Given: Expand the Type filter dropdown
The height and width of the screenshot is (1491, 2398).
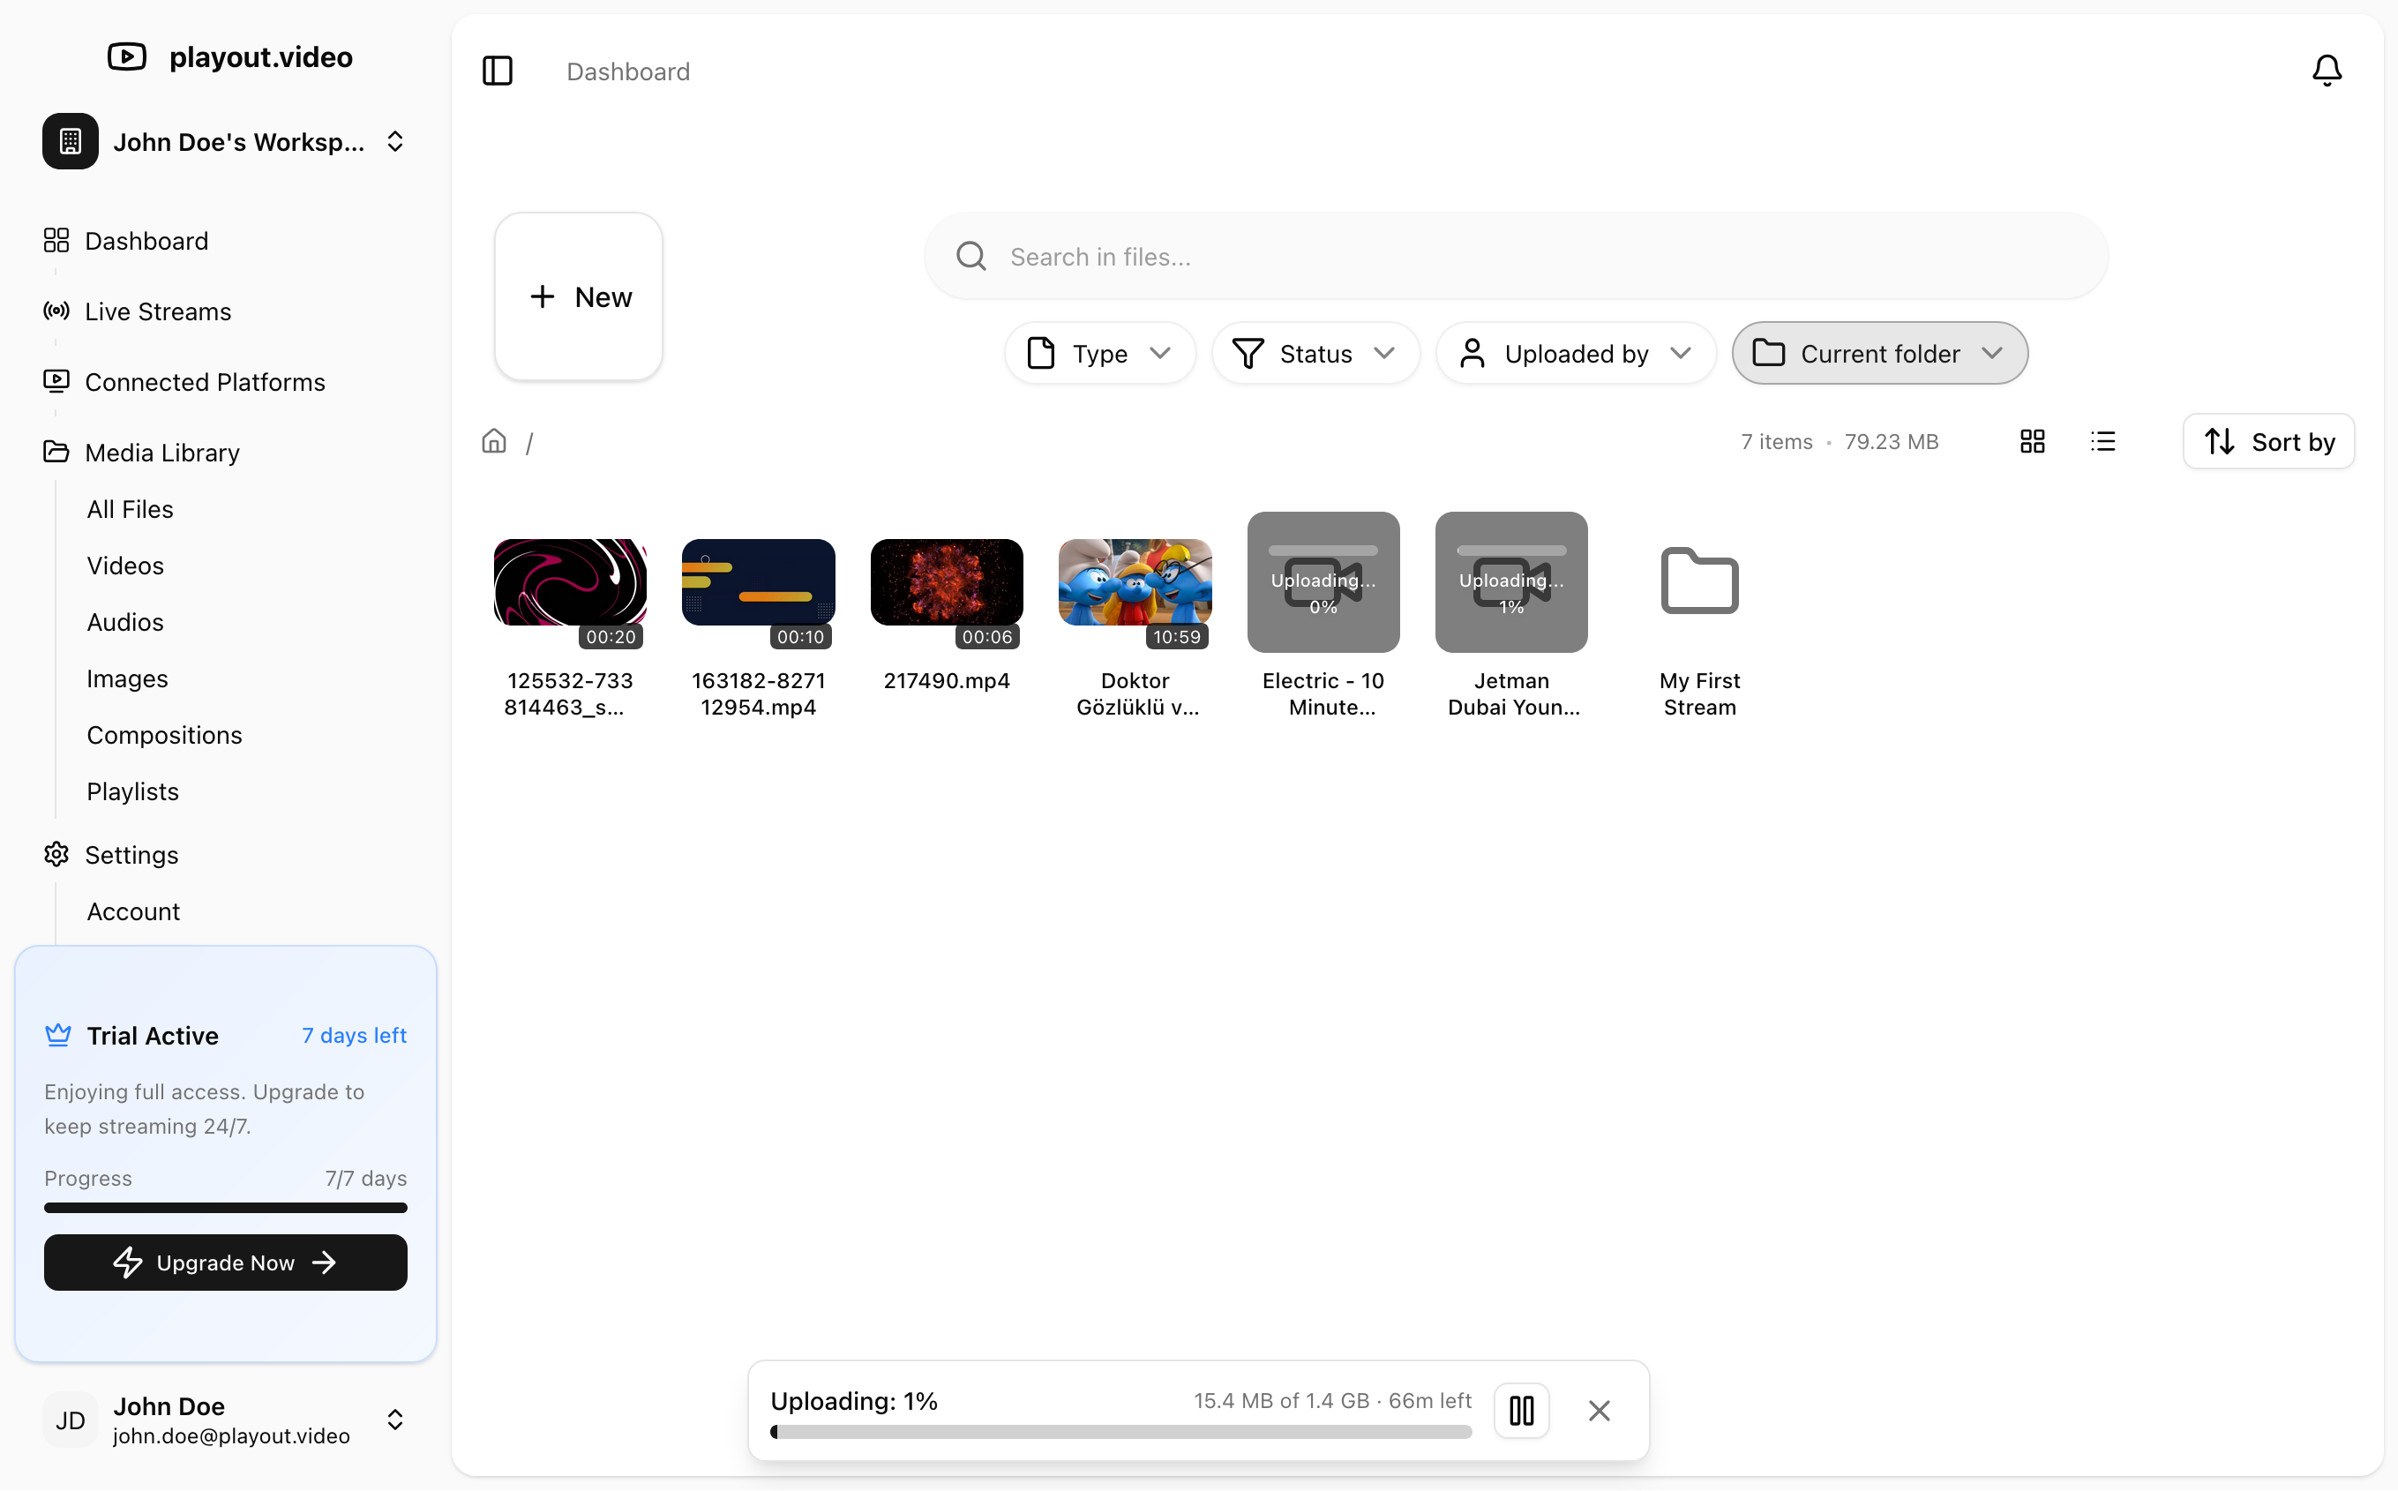Looking at the screenshot, I should click(1099, 353).
